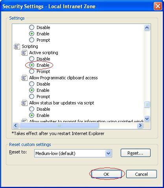Select Prompt for Programmatic clipboard access
164x188 pixels.
31,97
